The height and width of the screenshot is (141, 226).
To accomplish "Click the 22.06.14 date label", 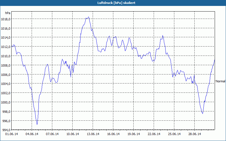I will pos(154,134).
